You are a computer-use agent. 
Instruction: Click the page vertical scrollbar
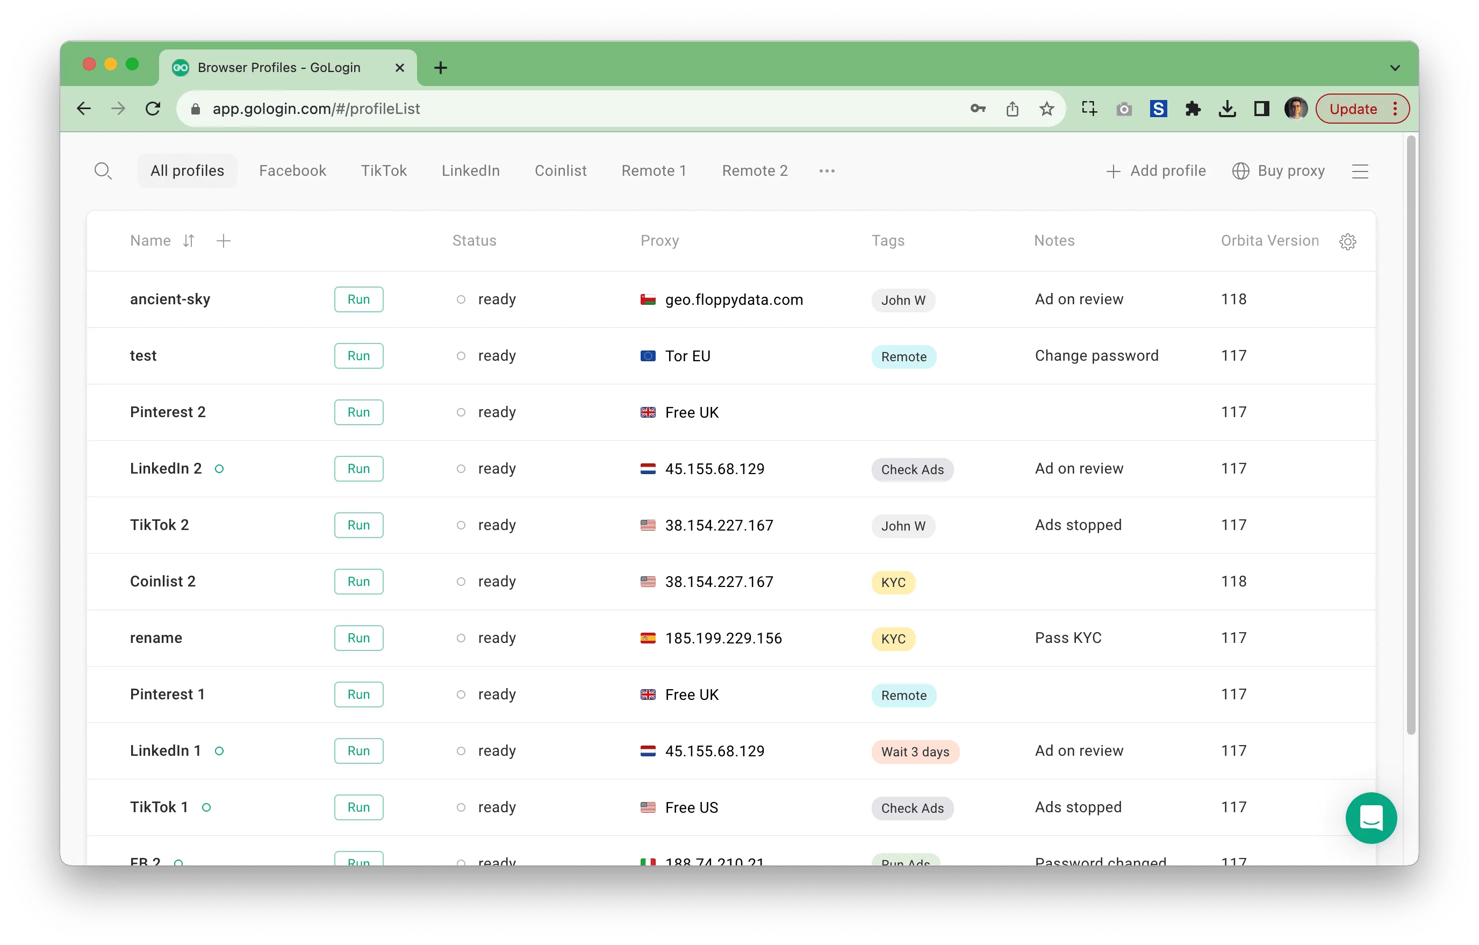point(1410,435)
